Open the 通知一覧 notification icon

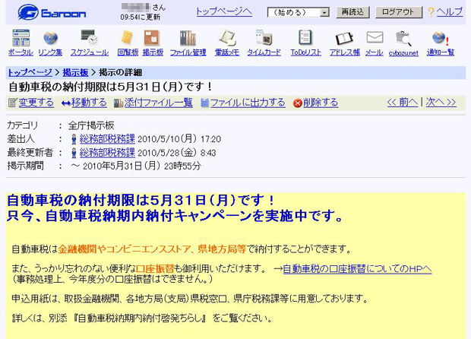pyautogui.click(x=440, y=38)
